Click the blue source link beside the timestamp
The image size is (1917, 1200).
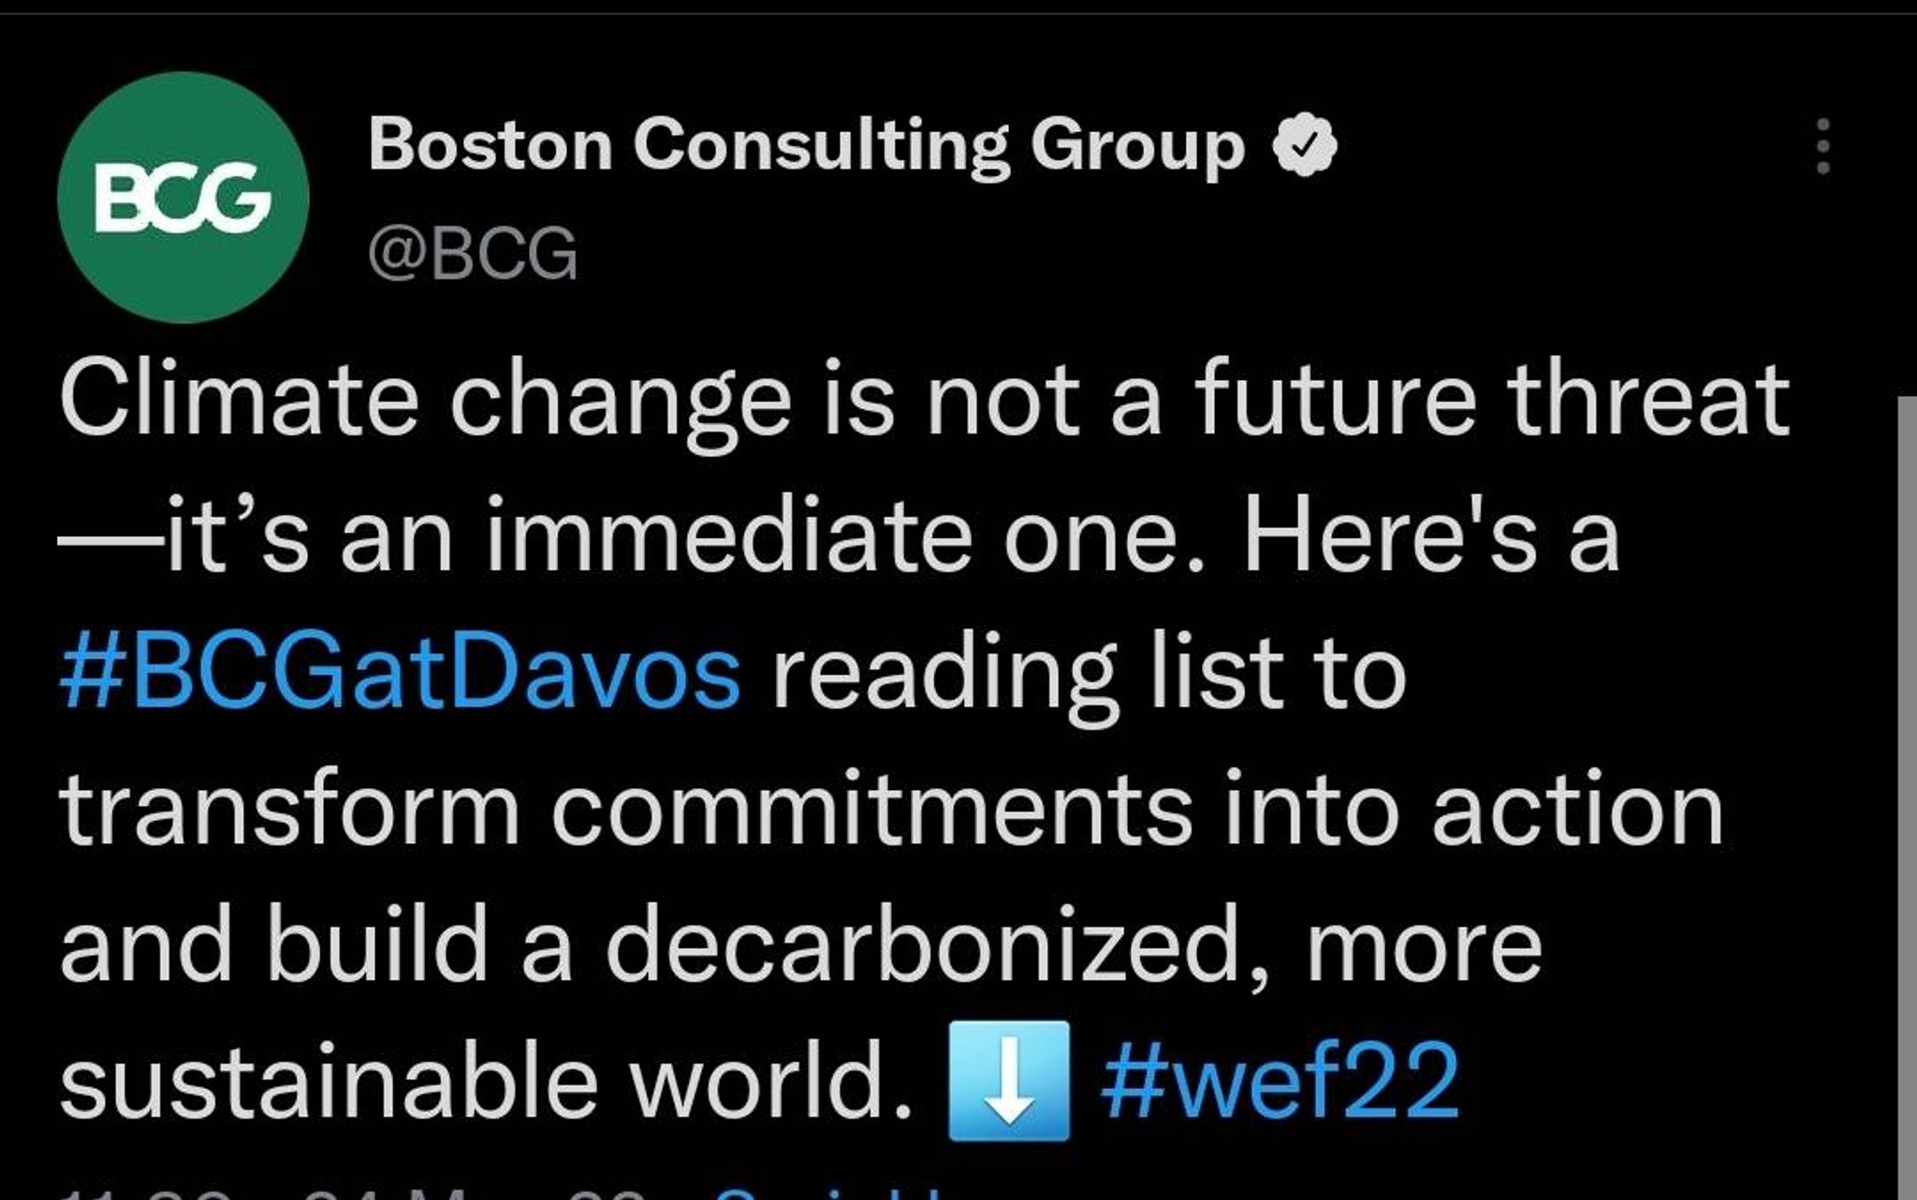[x=828, y=1193]
